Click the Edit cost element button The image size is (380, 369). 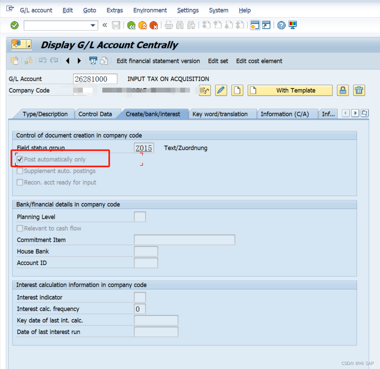(259, 61)
